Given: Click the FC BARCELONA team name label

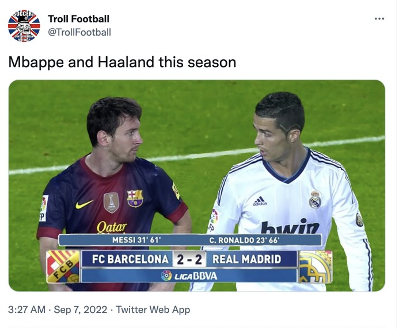Looking at the screenshot, I should pyautogui.click(x=130, y=259).
